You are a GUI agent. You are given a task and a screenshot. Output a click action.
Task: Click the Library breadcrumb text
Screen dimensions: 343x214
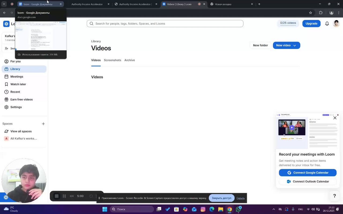(96, 41)
